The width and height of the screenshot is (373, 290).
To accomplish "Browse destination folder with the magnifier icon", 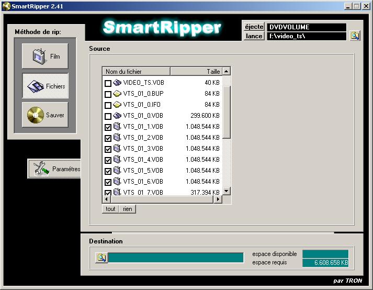I will (x=101, y=258).
